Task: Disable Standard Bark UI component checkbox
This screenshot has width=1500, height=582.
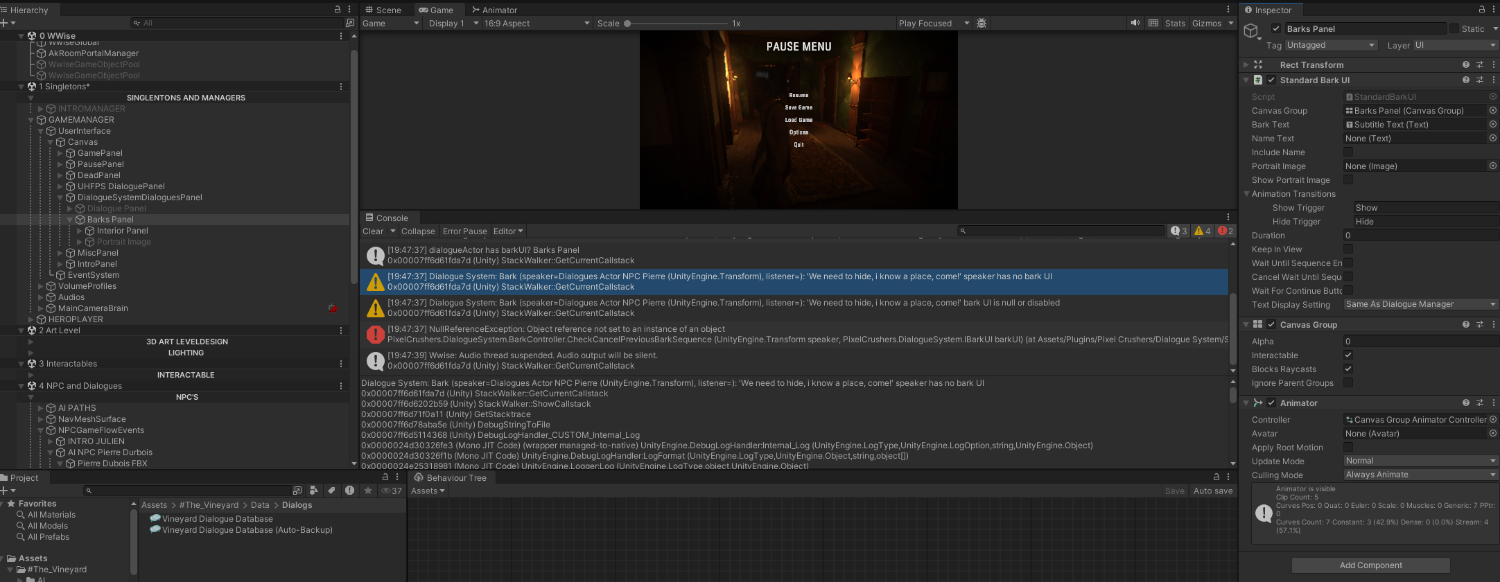Action: tap(1271, 80)
